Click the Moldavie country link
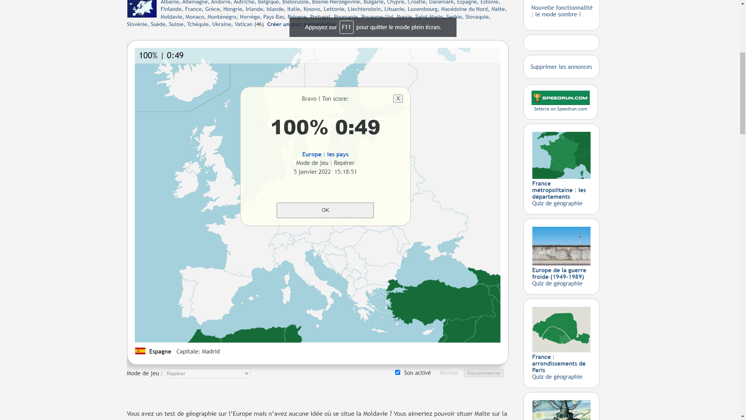 pos(171,17)
